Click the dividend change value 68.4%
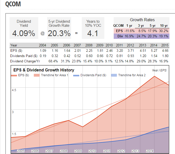Viewport: 175px width, 154px height. tap(53, 61)
